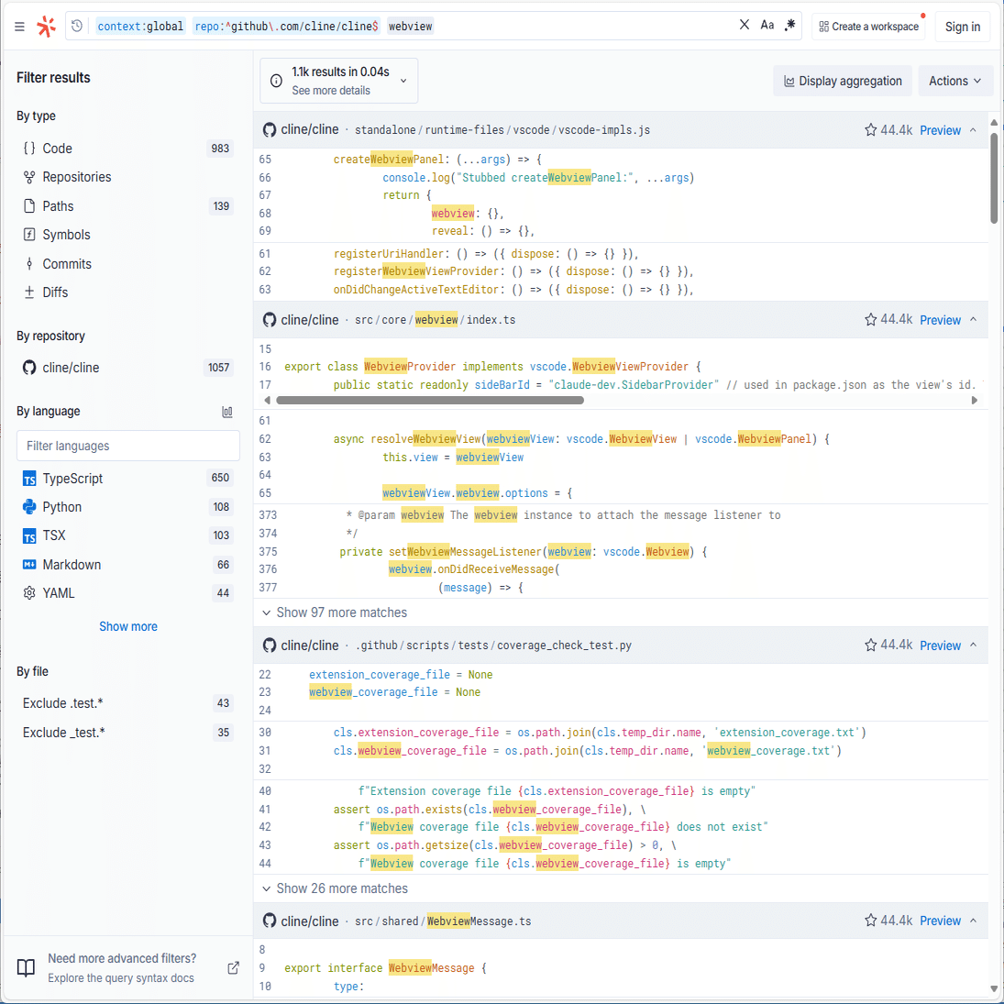Focus the Filter languages input
This screenshot has width=1004, height=1004.
(128, 446)
